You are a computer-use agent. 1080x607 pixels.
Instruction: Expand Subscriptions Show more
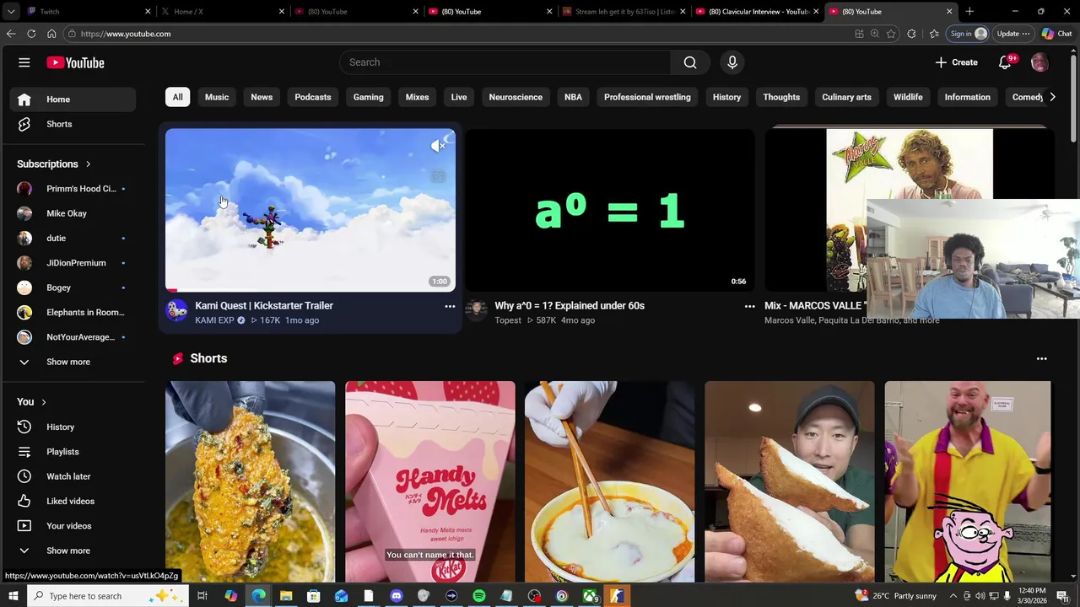tap(73, 362)
